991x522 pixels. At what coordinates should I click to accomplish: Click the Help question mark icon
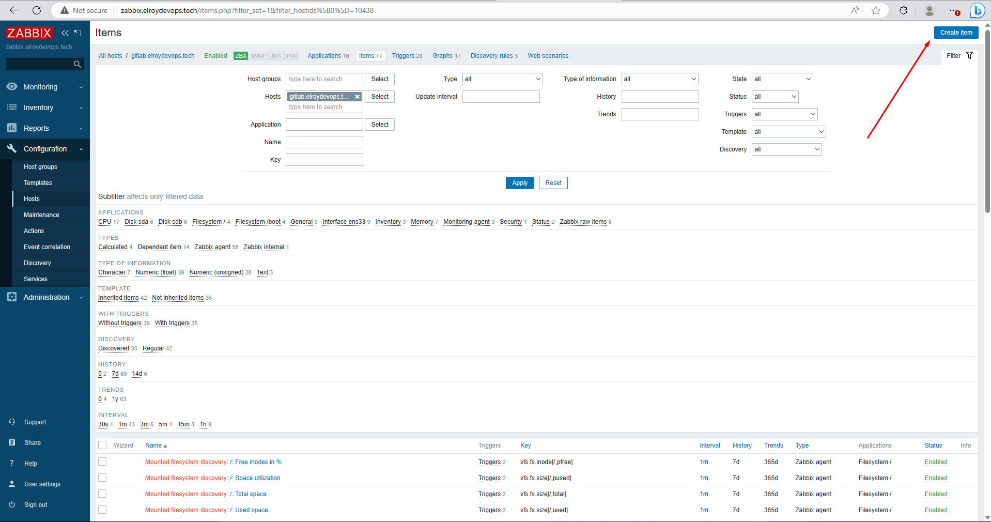click(12, 463)
